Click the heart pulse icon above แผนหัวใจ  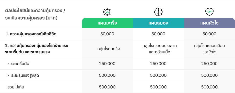[209, 12]
